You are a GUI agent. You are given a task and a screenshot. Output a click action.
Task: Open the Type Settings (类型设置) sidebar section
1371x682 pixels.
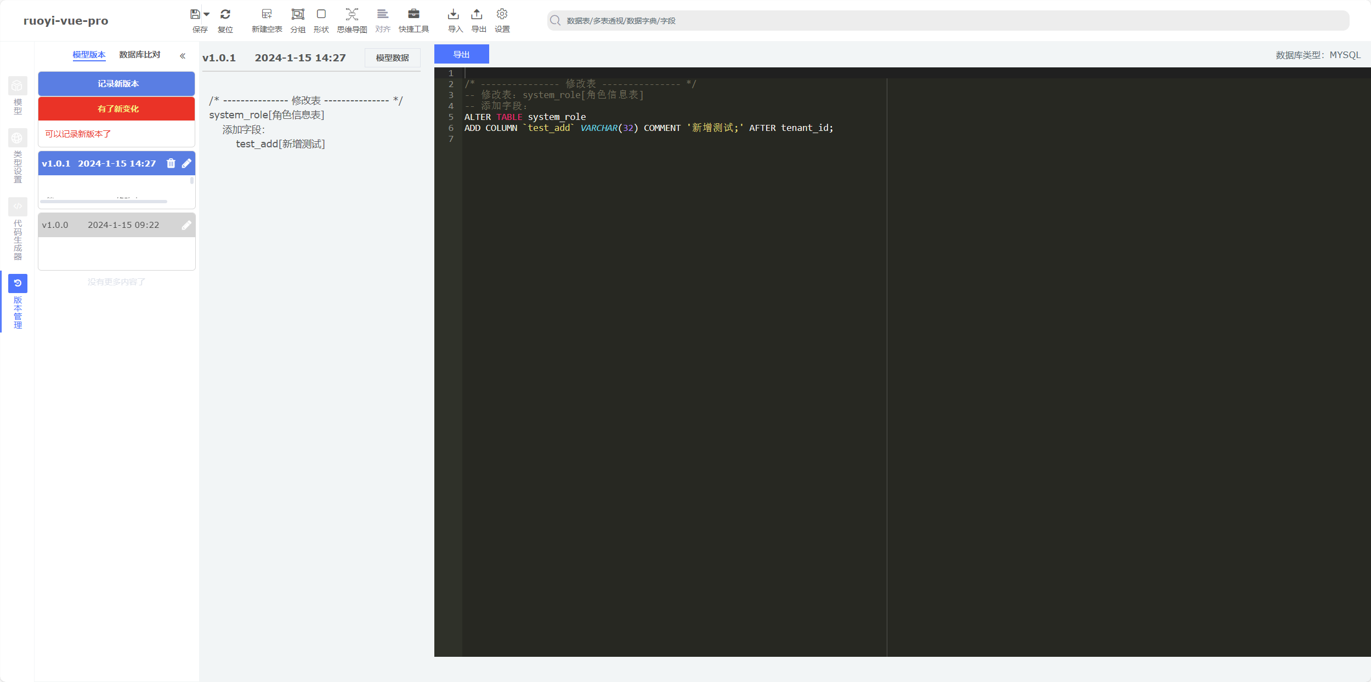[18, 157]
